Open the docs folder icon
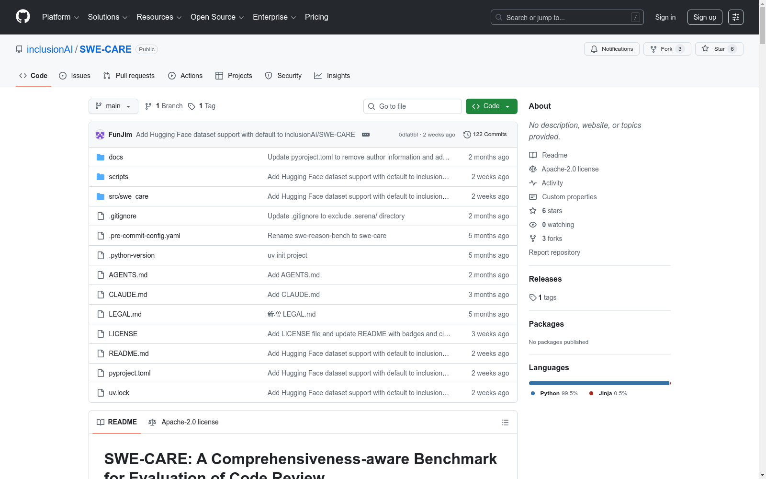The width and height of the screenshot is (766, 479). 101,157
